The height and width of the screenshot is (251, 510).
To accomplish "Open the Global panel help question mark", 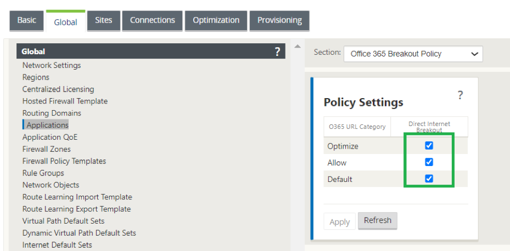I will coord(277,52).
